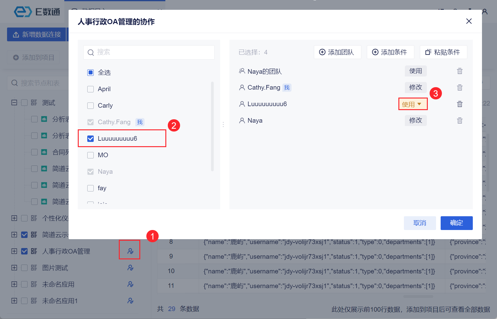Click the app grid icon beside 测试
This screenshot has width=497, height=319.
pos(34,102)
